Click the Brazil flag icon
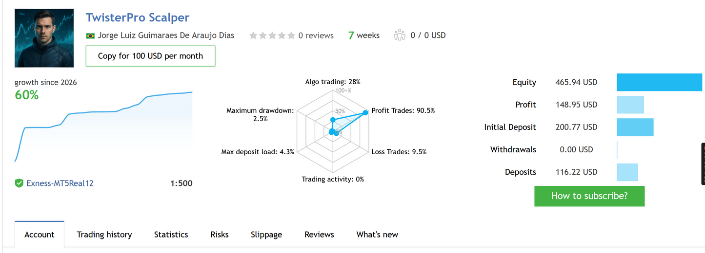The width and height of the screenshot is (705, 253). 90,36
